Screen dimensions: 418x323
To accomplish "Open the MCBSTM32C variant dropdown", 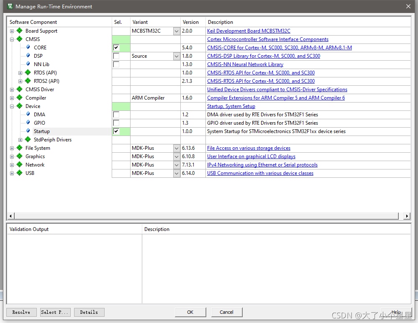I will pyautogui.click(x=177, y=31).
